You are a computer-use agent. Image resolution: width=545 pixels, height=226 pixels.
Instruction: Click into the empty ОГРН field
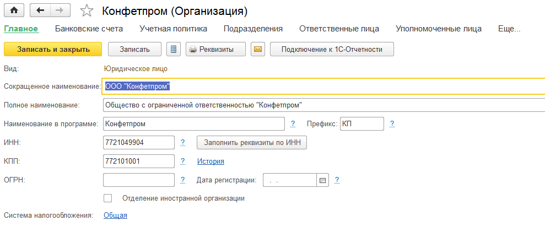pos(139,180)
